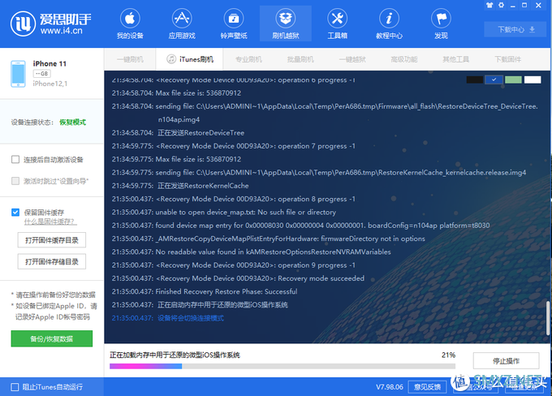The image size is (552, 396).
Task: Click log line 正在发送RestoreDeviceTree
Action: coord(178,133)
